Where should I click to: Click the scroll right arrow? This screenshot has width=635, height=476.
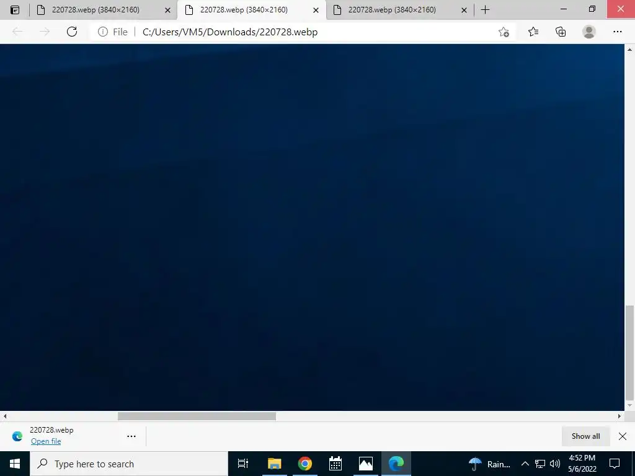[619, 416]
